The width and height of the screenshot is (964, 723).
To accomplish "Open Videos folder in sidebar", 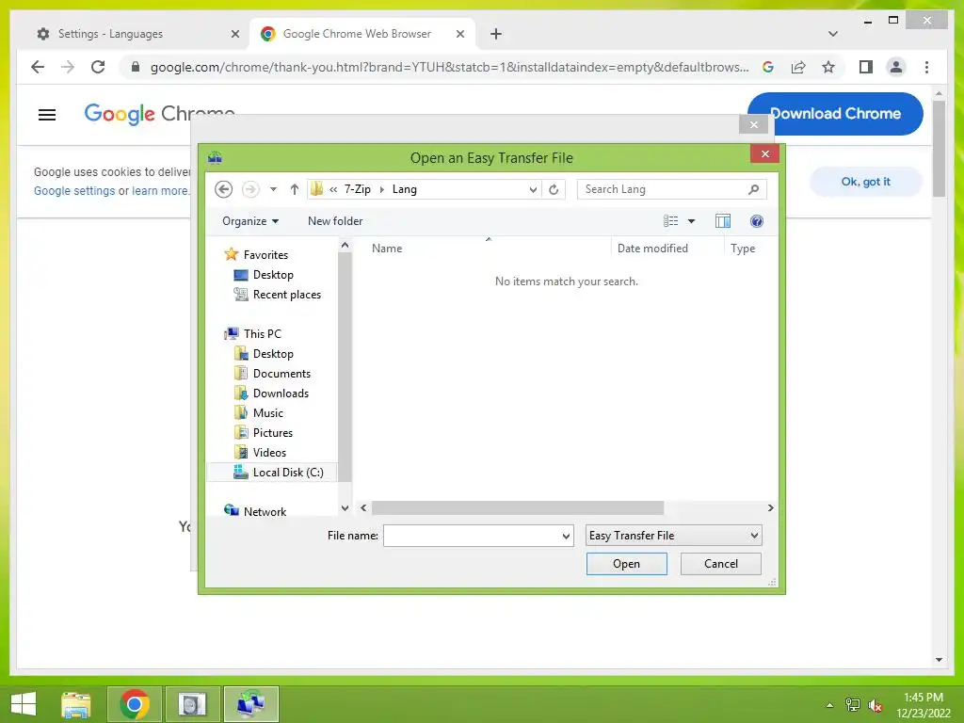I will click(269, 452).
